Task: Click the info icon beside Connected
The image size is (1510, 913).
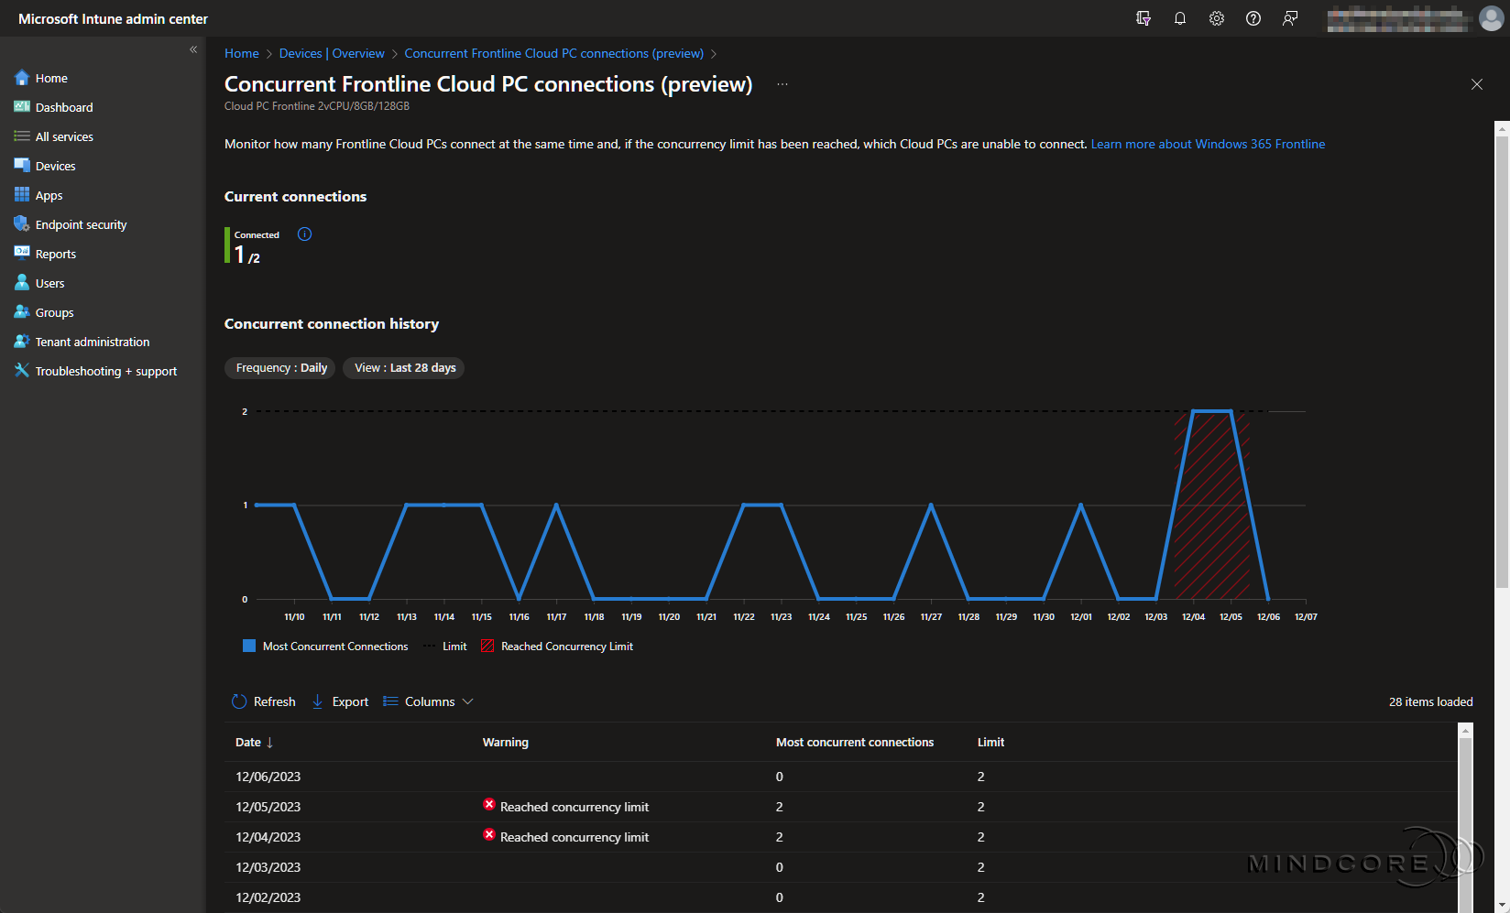Action: [x=305, y=234]
